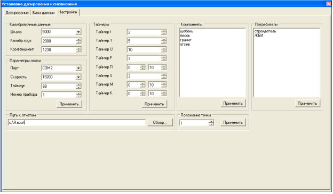Select стройдеталь in the Потребители list
Viewport: 333px width, 194px height.
coord(265,31)
